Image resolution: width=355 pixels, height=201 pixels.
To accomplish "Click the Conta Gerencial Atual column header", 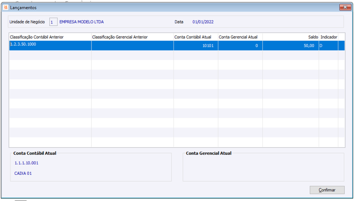I will 240,37.
